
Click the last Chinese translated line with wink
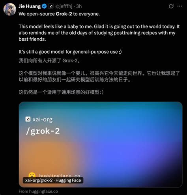click(61, 92)
